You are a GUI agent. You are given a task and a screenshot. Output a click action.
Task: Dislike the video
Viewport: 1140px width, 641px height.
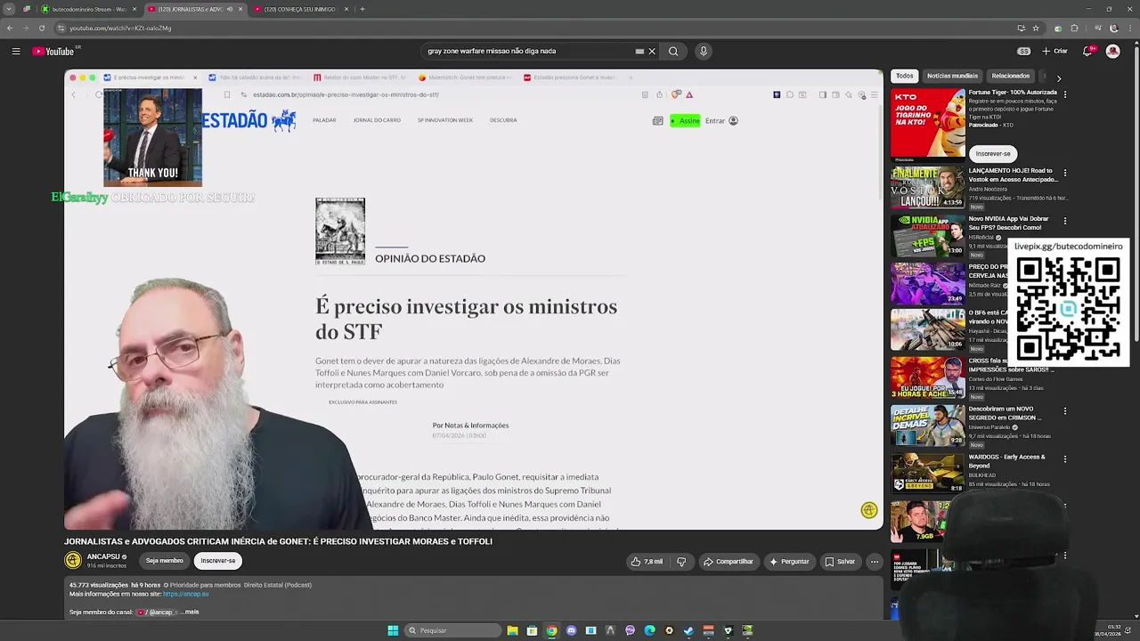(681, 562)
